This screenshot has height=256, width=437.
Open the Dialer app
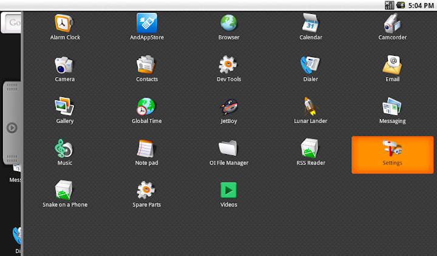tap(311, 69)
